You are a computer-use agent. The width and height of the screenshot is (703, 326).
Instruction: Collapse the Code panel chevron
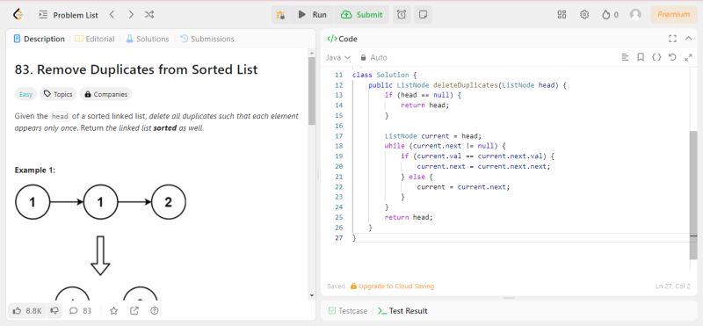[689, 39]
